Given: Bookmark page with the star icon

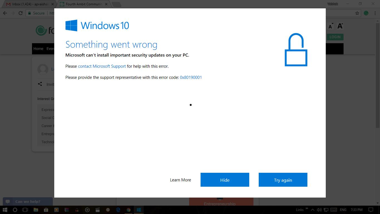Looking at the screenshot, I should [x=357, y=13].
